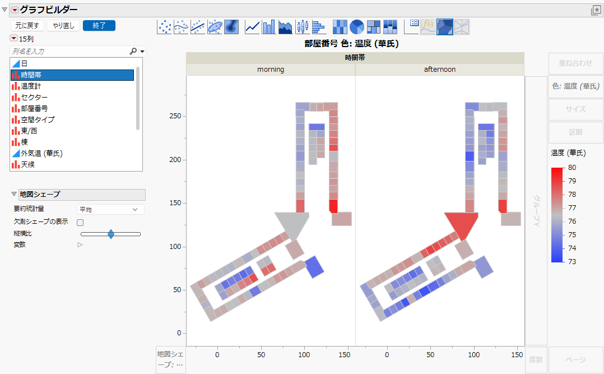Select the Formula element icon
This screenshot has height=374, width=604.
[428, 27]
